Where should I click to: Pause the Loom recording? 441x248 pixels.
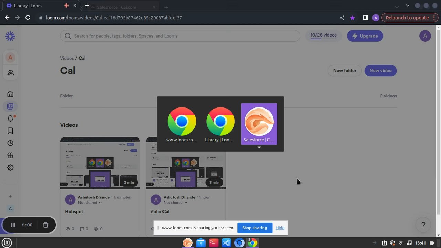[13, 225]
